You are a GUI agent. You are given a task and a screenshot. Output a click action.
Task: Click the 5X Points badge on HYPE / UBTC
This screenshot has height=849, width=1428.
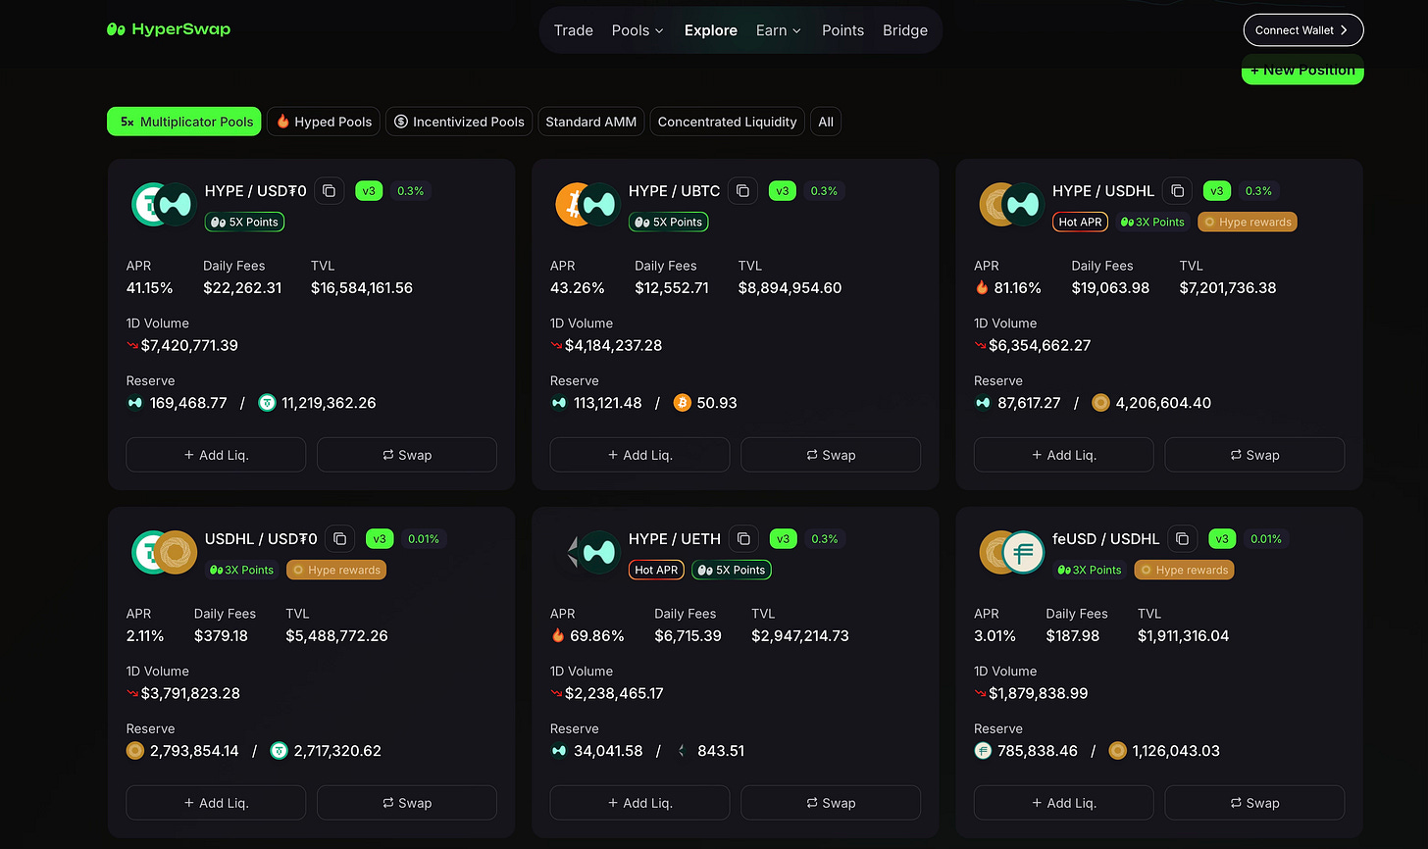(x=668, y=223)
